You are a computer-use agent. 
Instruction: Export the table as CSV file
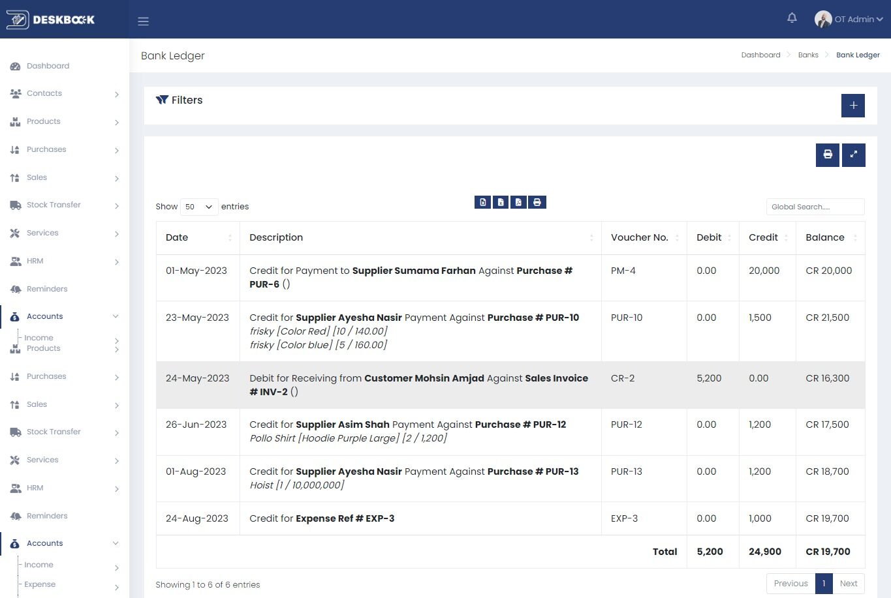(x=482, y=202)
